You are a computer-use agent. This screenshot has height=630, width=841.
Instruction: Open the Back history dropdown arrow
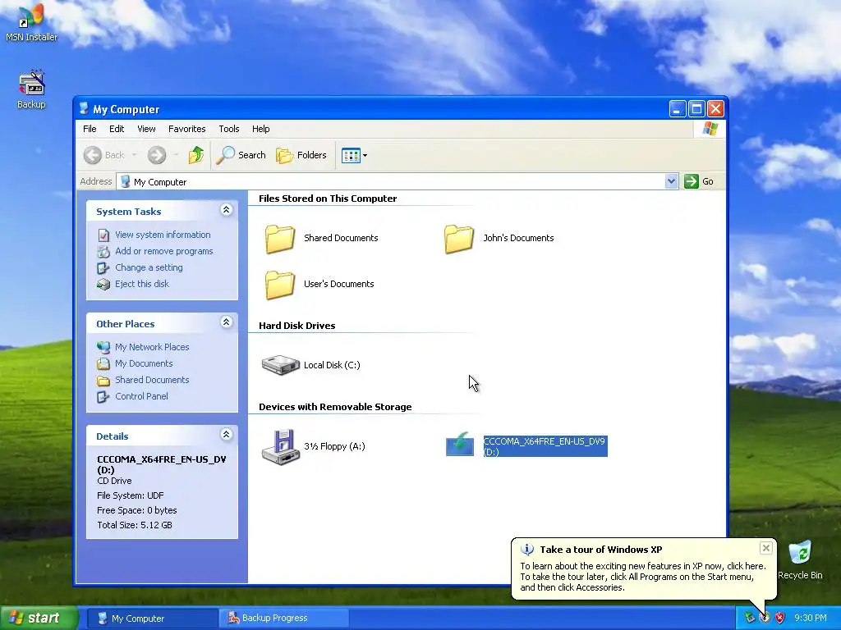point(134,155)
